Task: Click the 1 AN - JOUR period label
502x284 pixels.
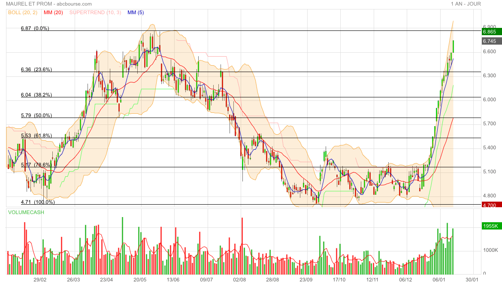Action: pos(466,4)
